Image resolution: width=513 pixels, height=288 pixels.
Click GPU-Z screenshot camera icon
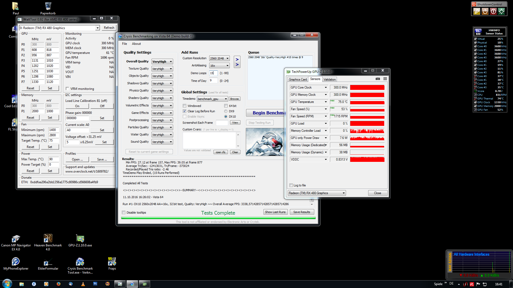coord(378,79)
